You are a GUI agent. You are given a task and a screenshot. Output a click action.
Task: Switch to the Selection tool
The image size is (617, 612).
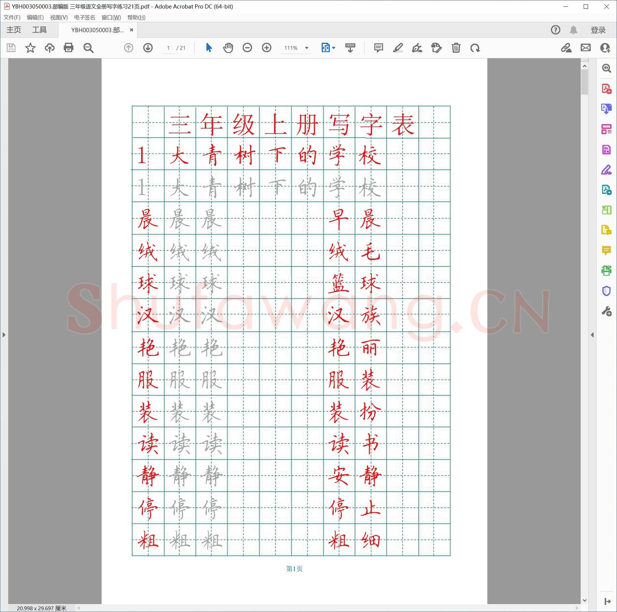coord(208,48)
